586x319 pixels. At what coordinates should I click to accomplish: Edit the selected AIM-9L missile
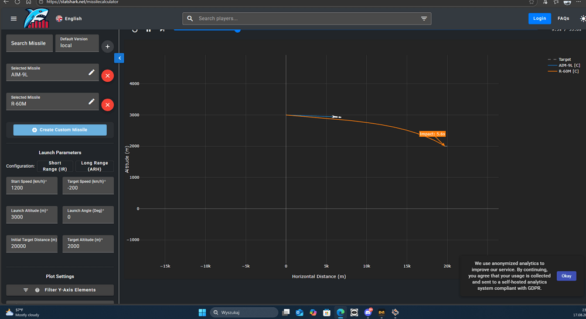click(x=91, y=72)
